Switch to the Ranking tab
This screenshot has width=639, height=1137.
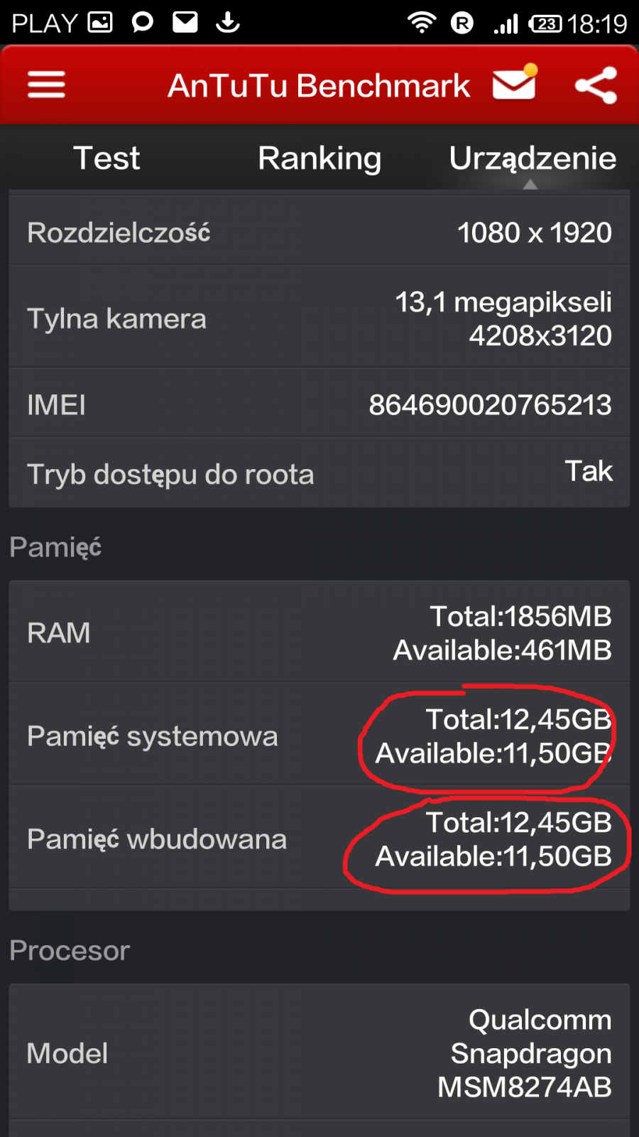coord(319,158)
